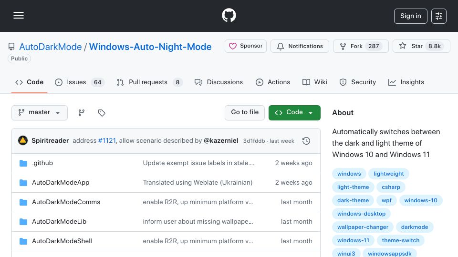This screenshot has width=458, height=257.
Task: Select the windows-10 topic tag
Action: (421, 200)
